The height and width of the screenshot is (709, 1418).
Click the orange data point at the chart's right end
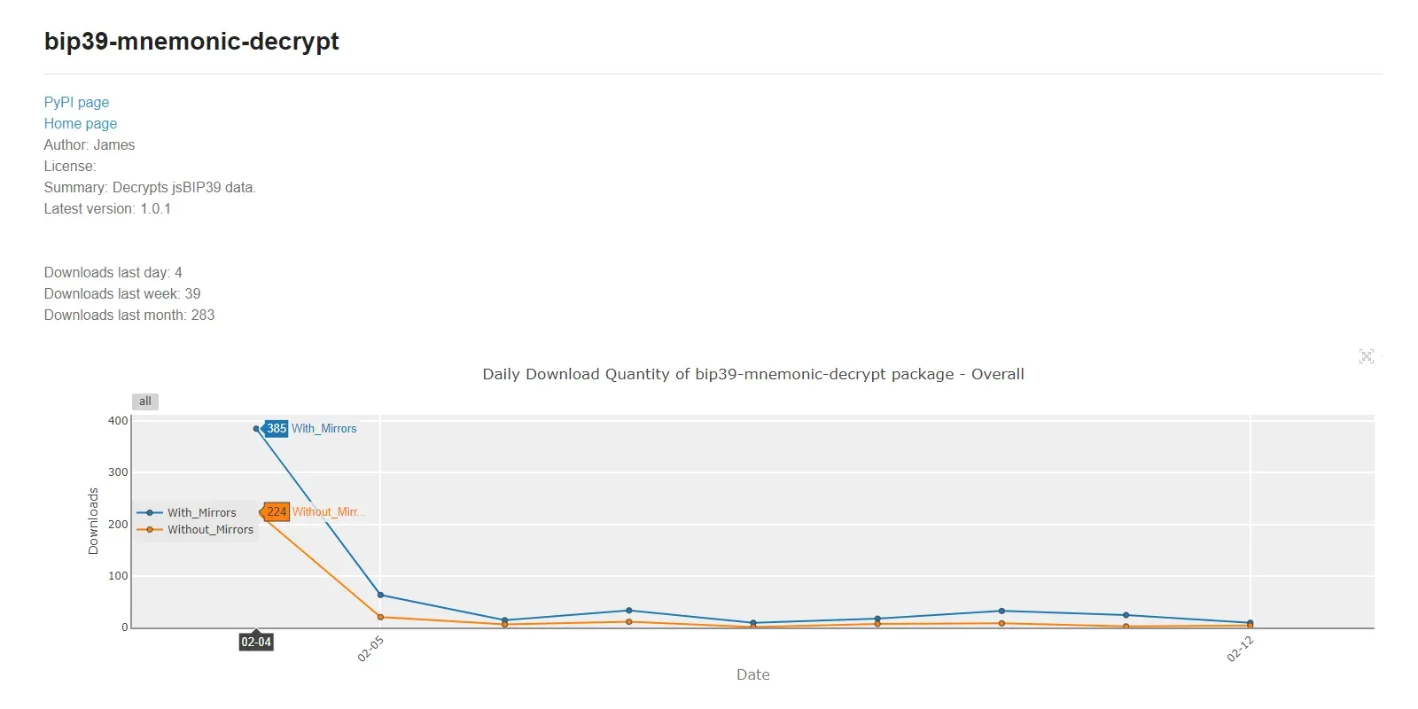point(1249,626)
